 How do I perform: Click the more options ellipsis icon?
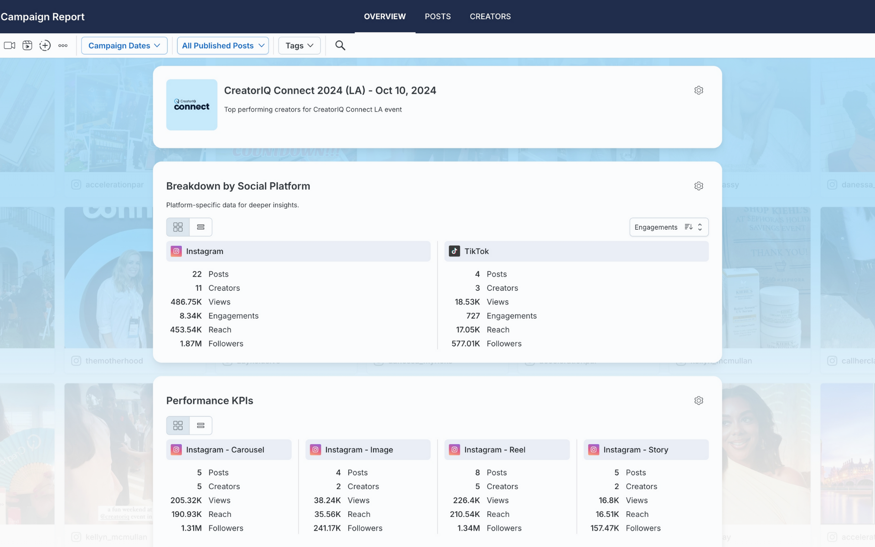coord(63,46)
